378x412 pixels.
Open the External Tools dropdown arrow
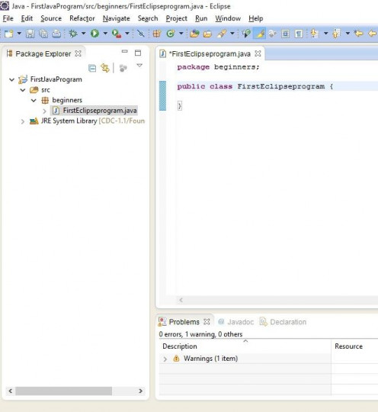click(x=127, y=34)
